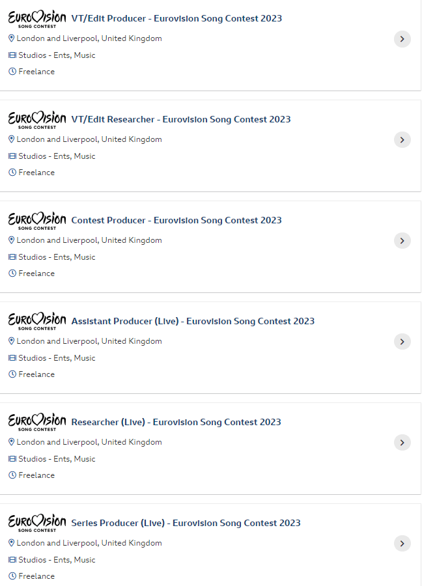Click Eurovision logo beside Contest Producer listing
This screenshot has height=586, width=422.
tap(36, 221)
